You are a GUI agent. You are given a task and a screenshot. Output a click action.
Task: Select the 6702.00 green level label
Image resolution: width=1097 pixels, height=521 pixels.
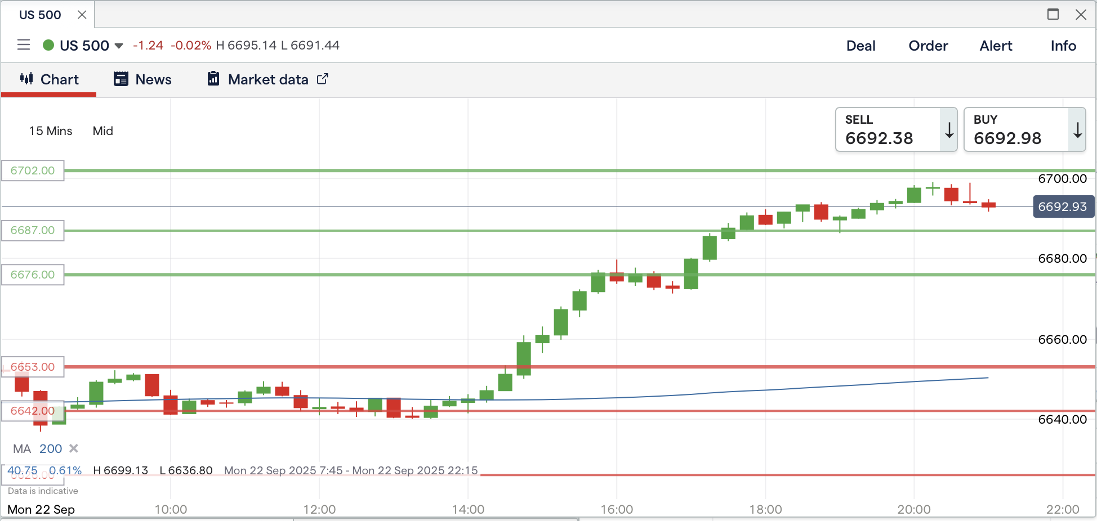point(33,170)
